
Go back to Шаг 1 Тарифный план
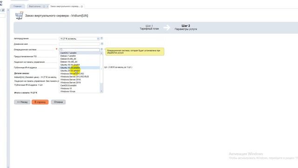pos(149,27)
